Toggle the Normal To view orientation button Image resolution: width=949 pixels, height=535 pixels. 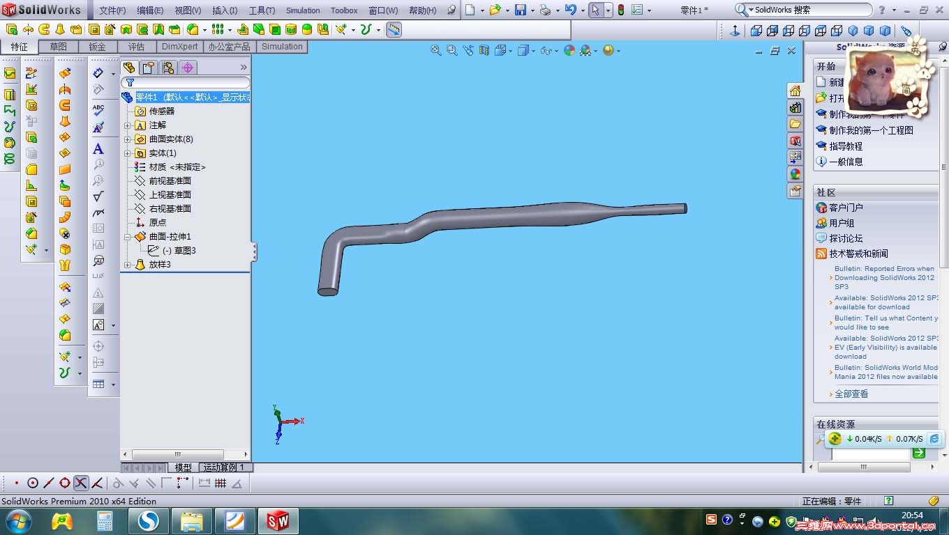tap(735, 31)
